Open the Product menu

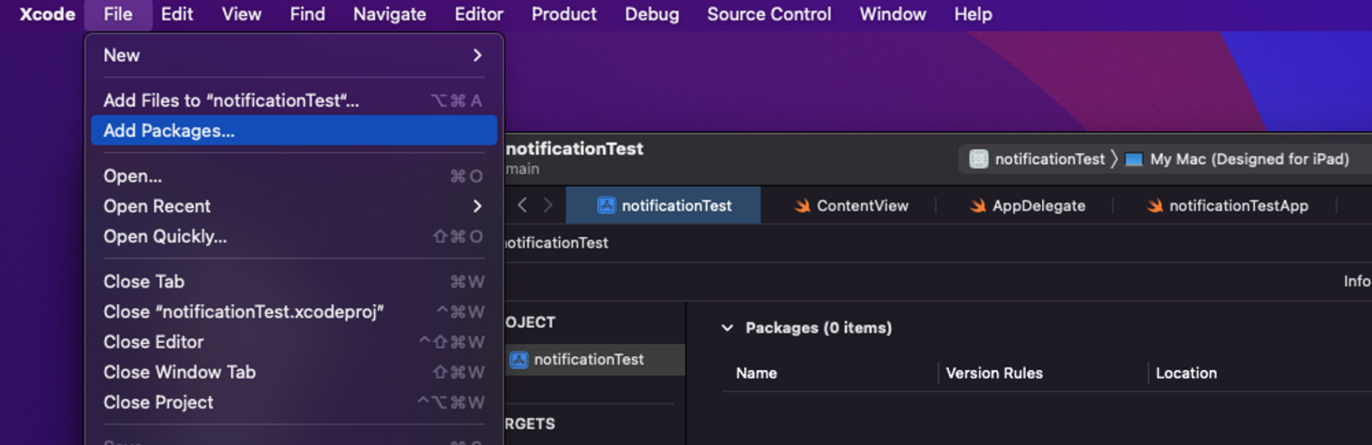563,14
